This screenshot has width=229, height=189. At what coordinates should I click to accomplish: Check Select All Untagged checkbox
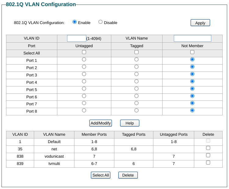tap(84, 52)
